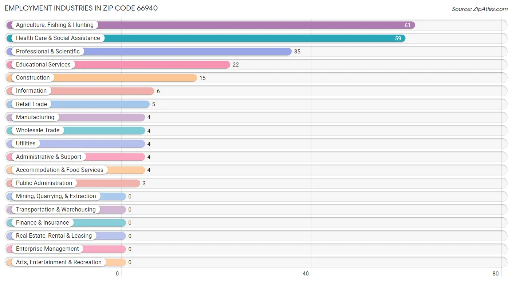Click the value 0 beside Finance & Insurance
Screen dimensions: 512x282
(x=130, y=223)
